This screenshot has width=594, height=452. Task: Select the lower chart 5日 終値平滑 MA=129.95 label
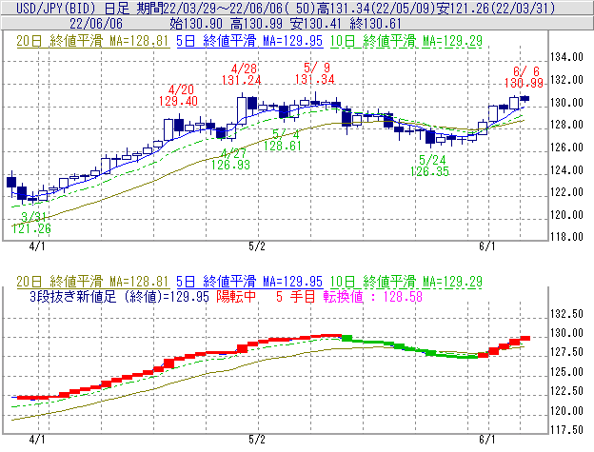(249, 282)
